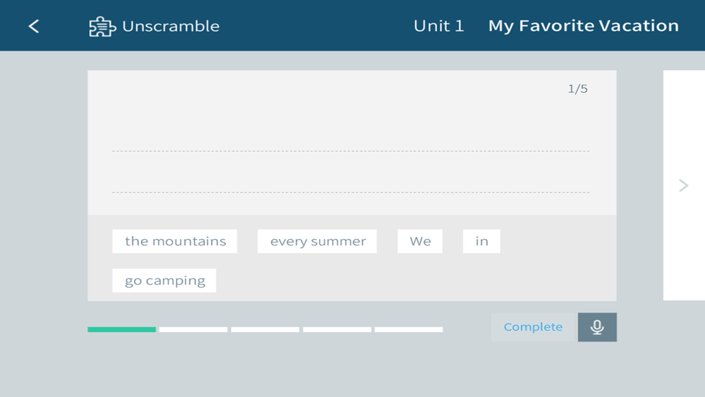
Task: Click the first green progress segment
Action: [122, 329]
